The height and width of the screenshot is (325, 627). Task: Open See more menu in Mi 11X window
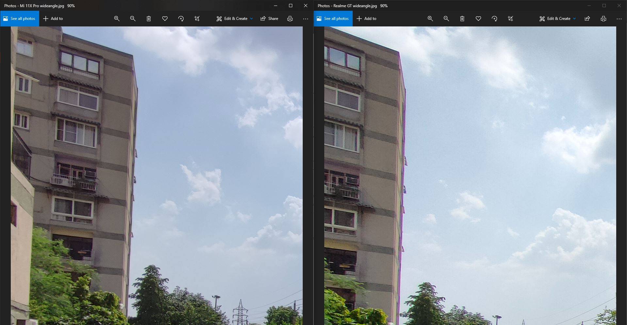click(305, 19)
